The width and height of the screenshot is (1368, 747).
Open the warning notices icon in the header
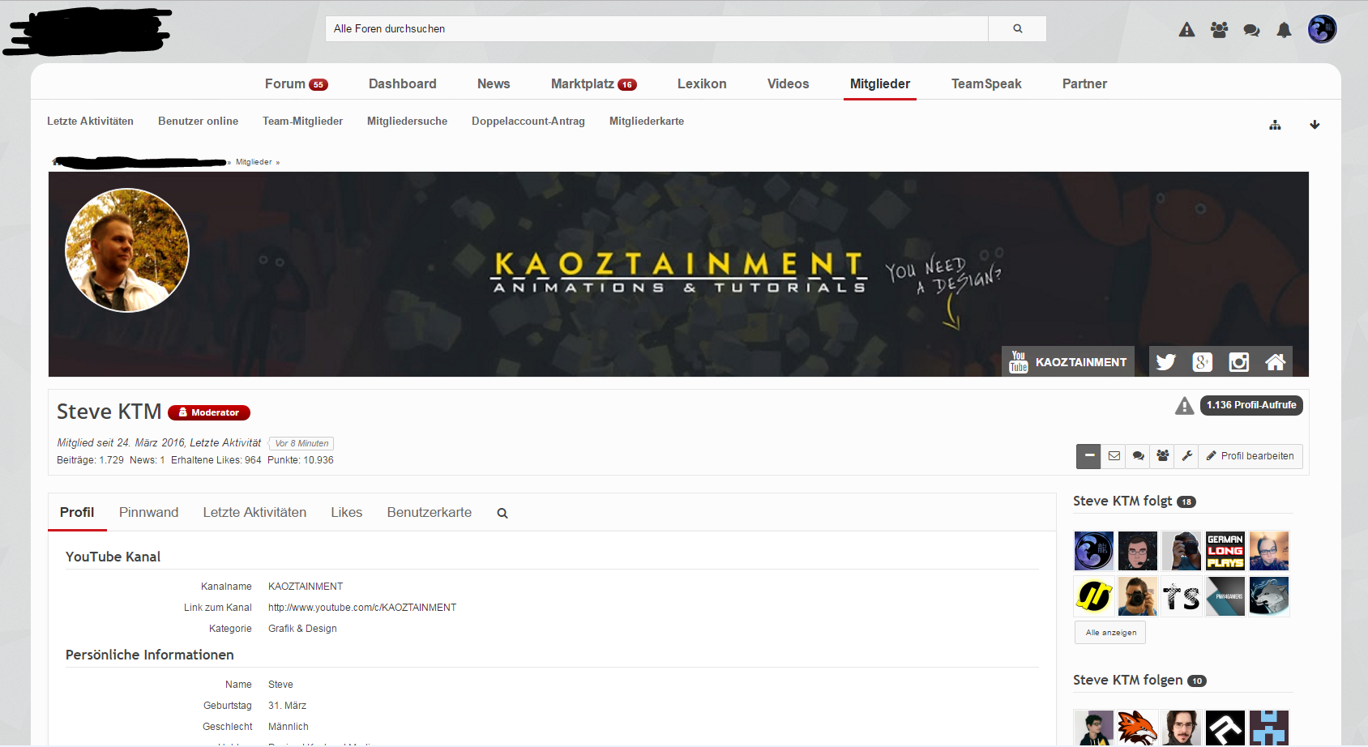(x=1186, y=30)
